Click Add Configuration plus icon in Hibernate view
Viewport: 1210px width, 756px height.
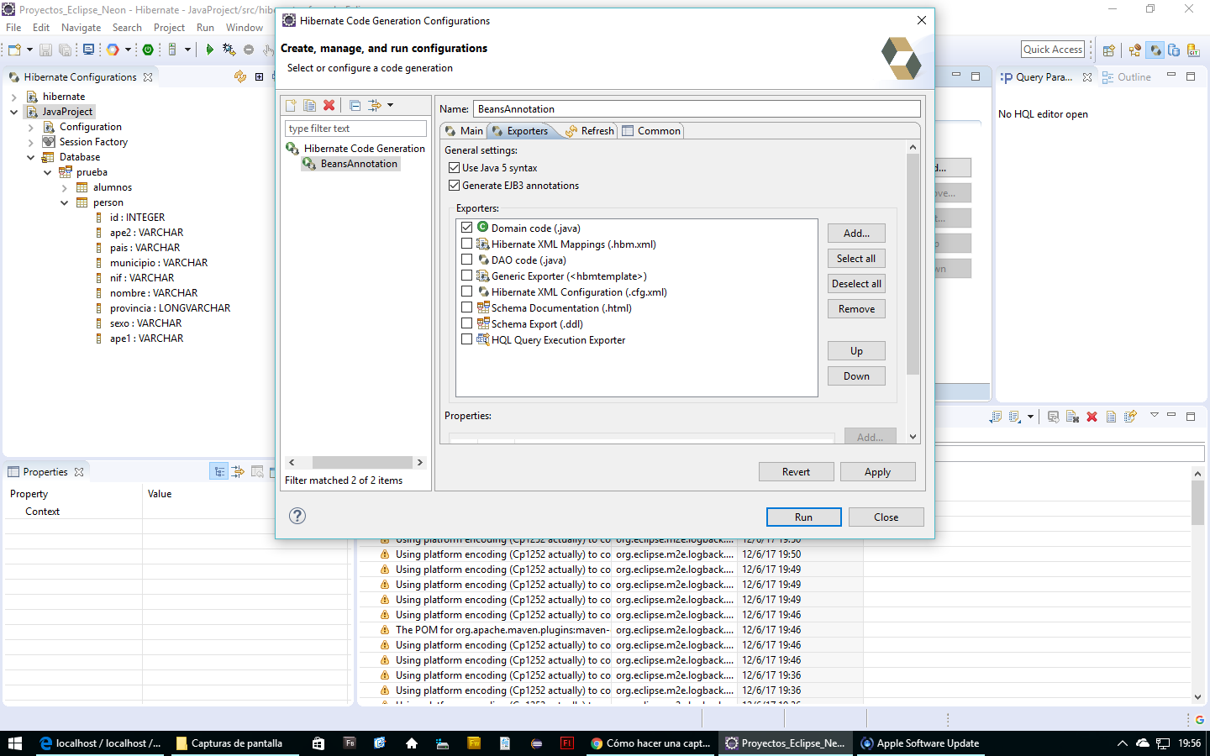(x=259, y=76)
